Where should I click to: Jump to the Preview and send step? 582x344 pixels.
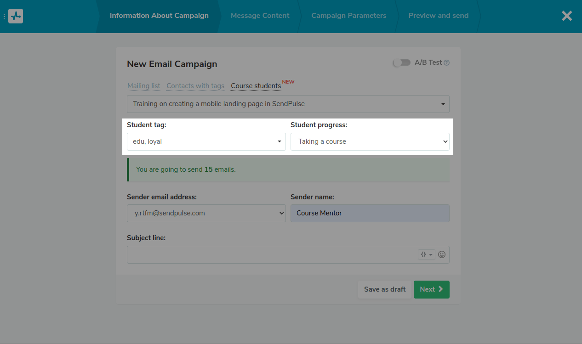(438, 16)
